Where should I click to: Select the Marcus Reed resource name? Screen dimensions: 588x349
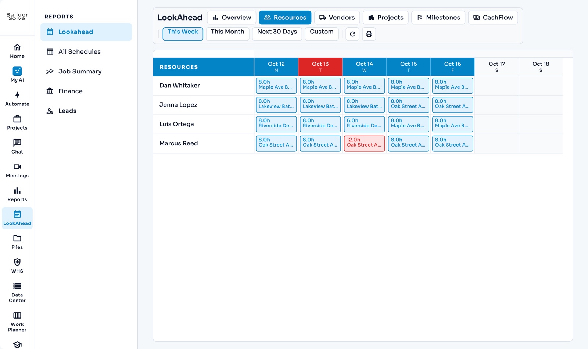[179, 143]
